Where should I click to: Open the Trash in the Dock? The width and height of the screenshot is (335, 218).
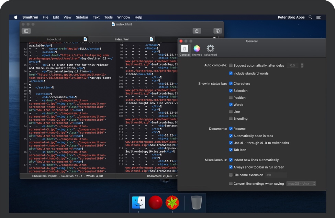pyautogui.click(x=196, y=203)
